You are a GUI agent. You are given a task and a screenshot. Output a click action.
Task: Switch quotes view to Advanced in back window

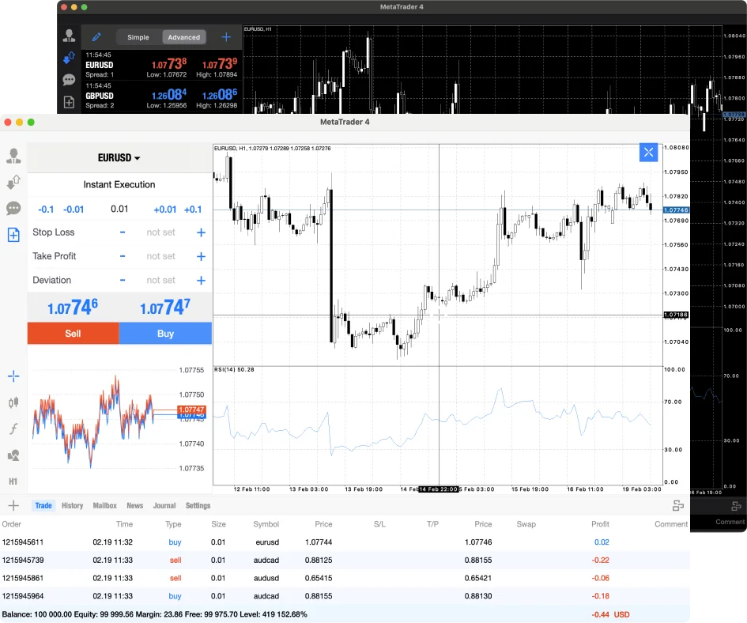pos(184,37)
